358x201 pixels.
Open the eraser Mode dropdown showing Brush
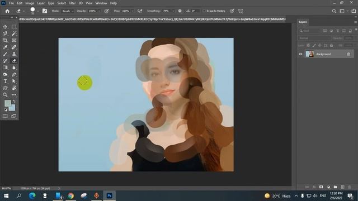[x=68, y=11]
